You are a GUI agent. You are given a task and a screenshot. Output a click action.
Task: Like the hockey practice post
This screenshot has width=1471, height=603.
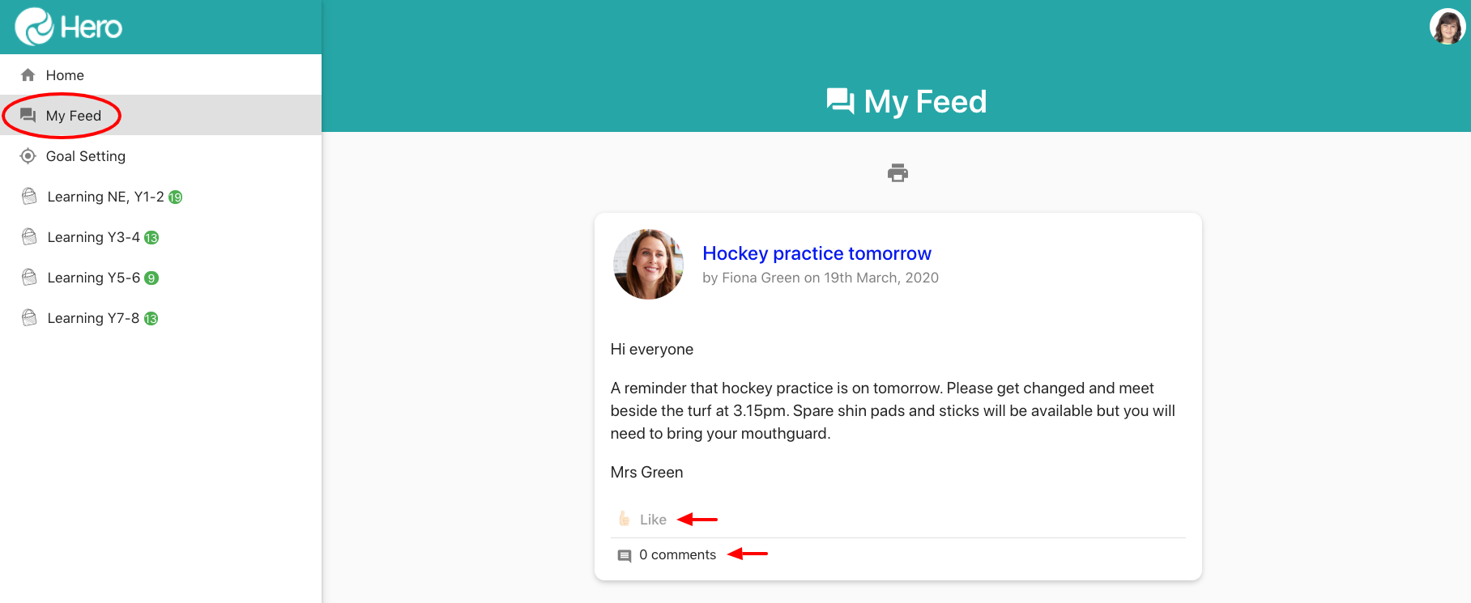pyautogui.click(x=653, y=520)
